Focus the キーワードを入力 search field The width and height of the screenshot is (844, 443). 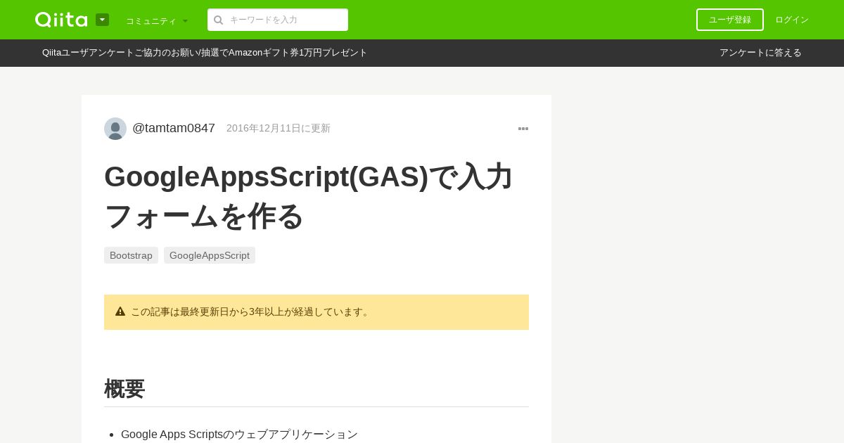pyautogui.click(x=278, y=20)
